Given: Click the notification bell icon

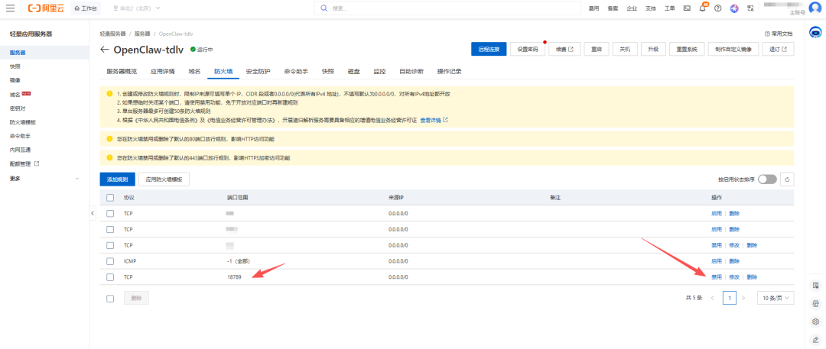Looking at the screenshot, I should coord(702,8).
